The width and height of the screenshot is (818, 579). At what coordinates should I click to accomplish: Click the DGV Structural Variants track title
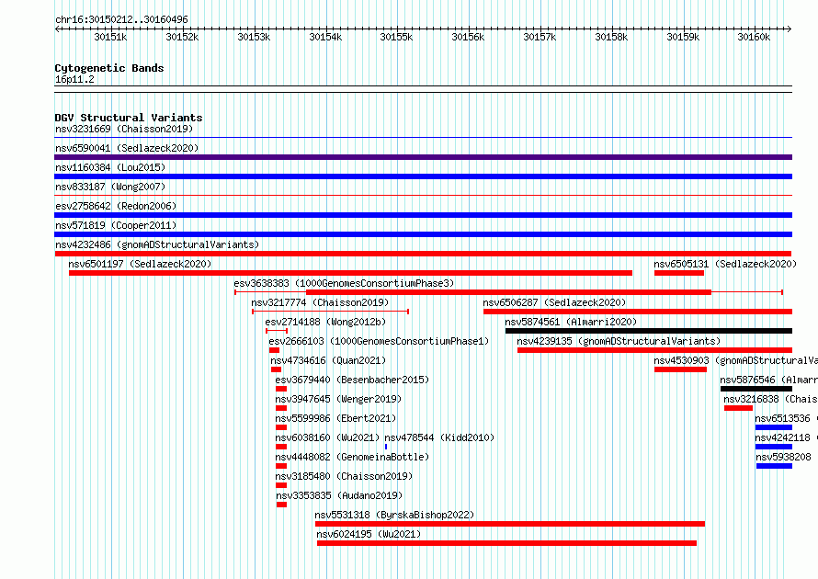(x=129, y=118)
